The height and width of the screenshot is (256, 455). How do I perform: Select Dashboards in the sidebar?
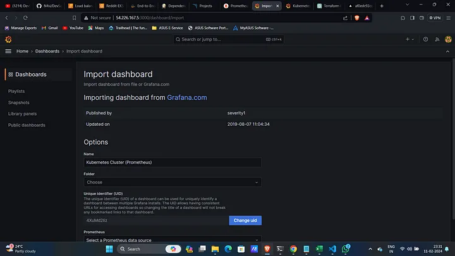(x=38, y=75)
